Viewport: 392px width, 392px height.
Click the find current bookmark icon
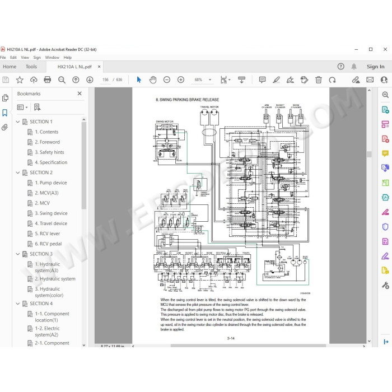[x=37, y=108]
